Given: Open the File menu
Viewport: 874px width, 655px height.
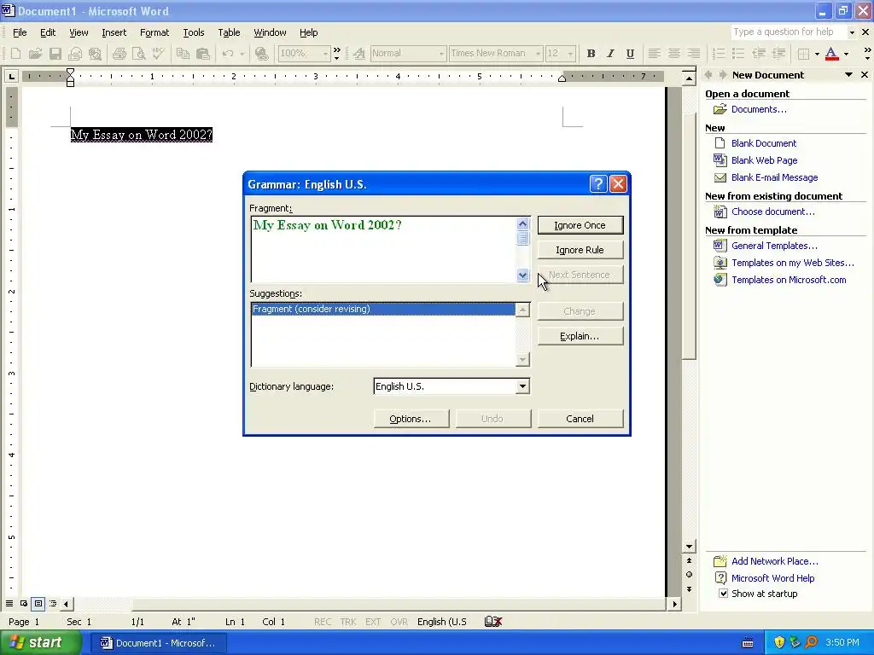Looking at the screenshot, I should pos(20,32).
